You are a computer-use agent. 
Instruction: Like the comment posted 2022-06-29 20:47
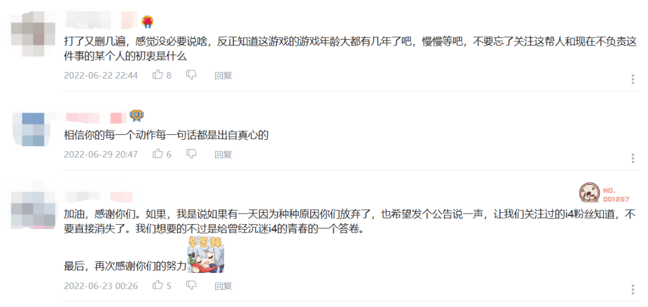[x=158, y=153]
